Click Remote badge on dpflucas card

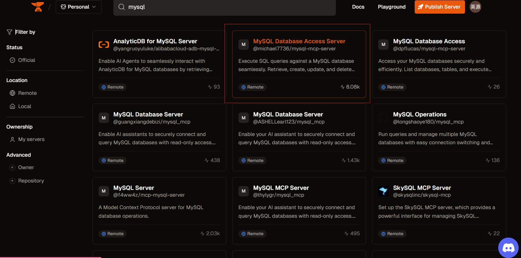pyautogui.click(x=392, y=87)
